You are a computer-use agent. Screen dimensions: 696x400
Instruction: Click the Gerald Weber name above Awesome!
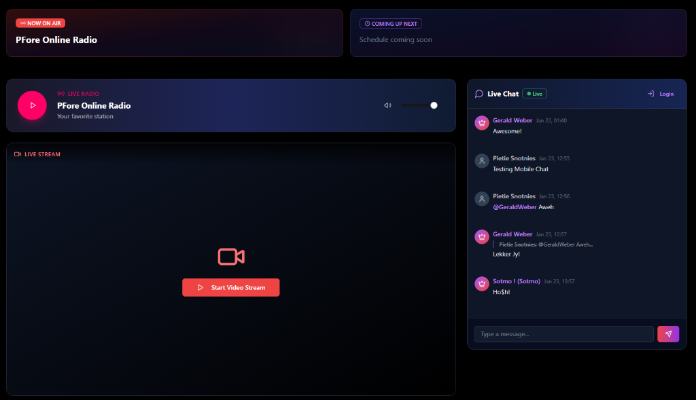coord(512,120)
